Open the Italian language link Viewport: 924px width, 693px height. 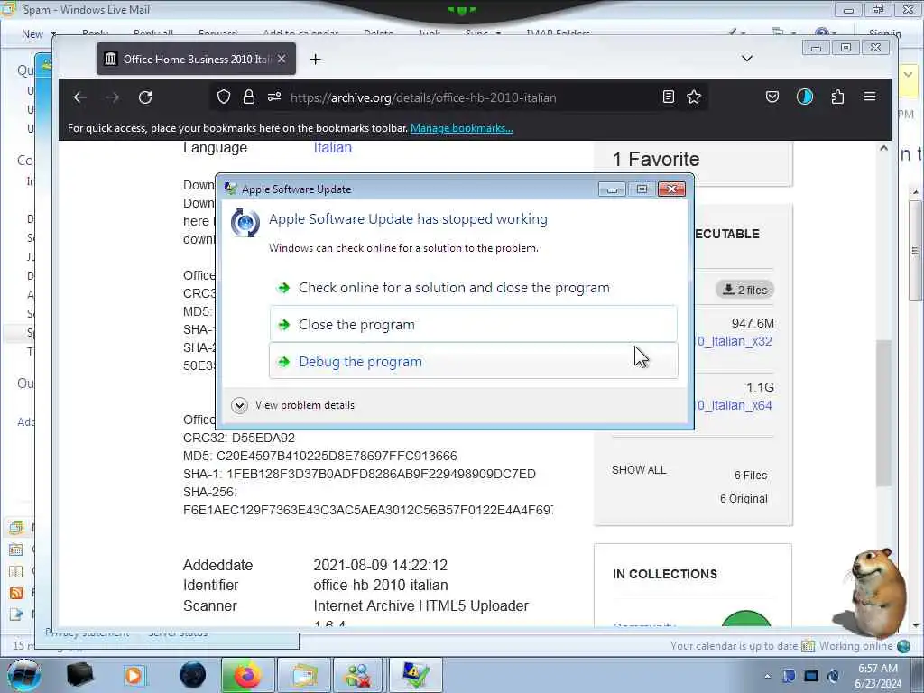tap(332, 147)
